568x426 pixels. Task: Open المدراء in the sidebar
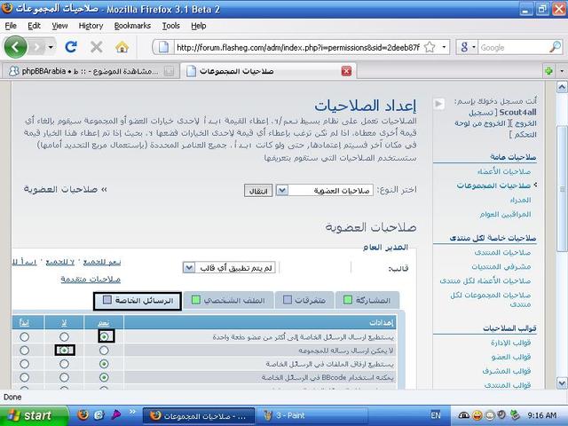(x=520, y=200)
